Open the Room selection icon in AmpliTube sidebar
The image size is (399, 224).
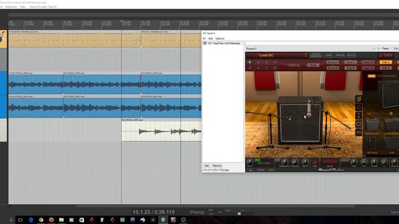[x=358, y=124]
